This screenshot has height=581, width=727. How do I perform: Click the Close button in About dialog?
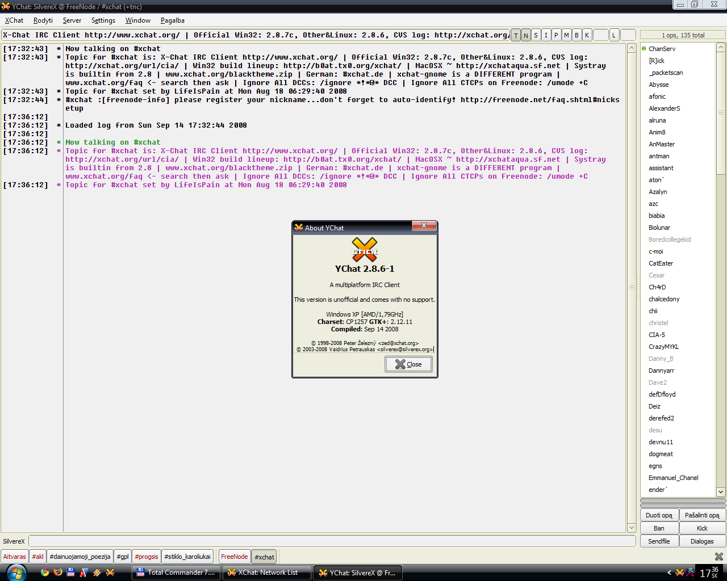tap(408, 364)
